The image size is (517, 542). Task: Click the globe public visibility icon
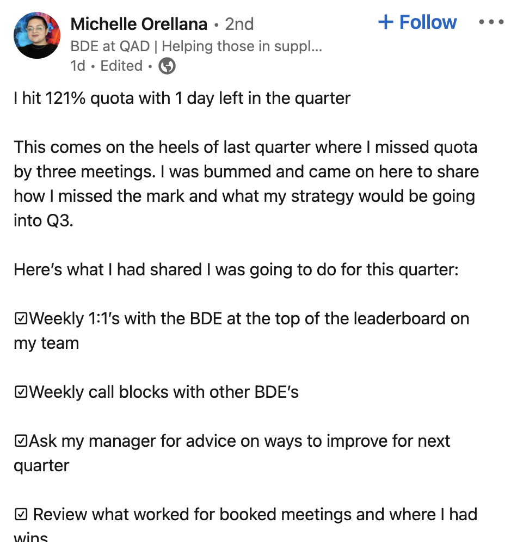167,66
